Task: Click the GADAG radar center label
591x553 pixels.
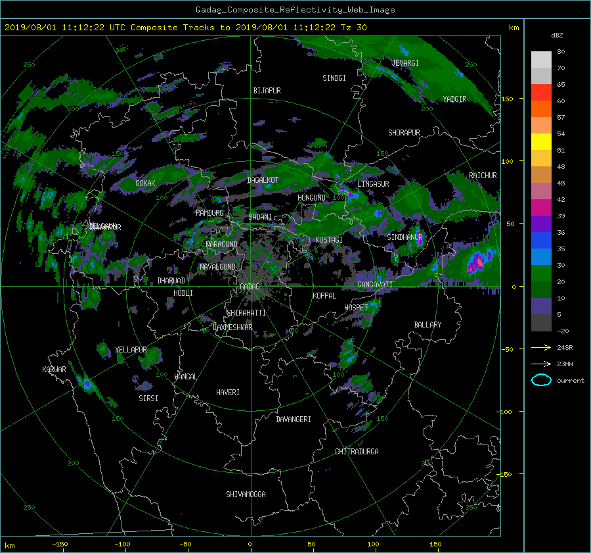Action: 250,287
